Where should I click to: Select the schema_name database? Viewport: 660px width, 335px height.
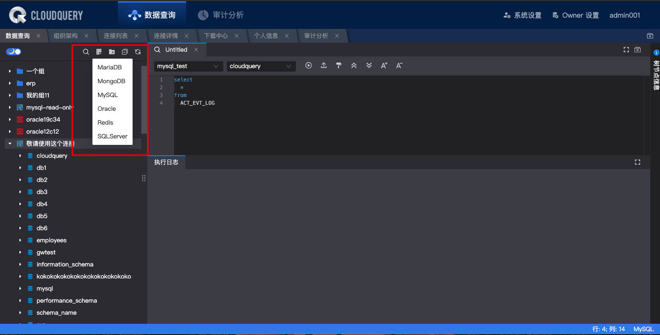tap(57, 313)
